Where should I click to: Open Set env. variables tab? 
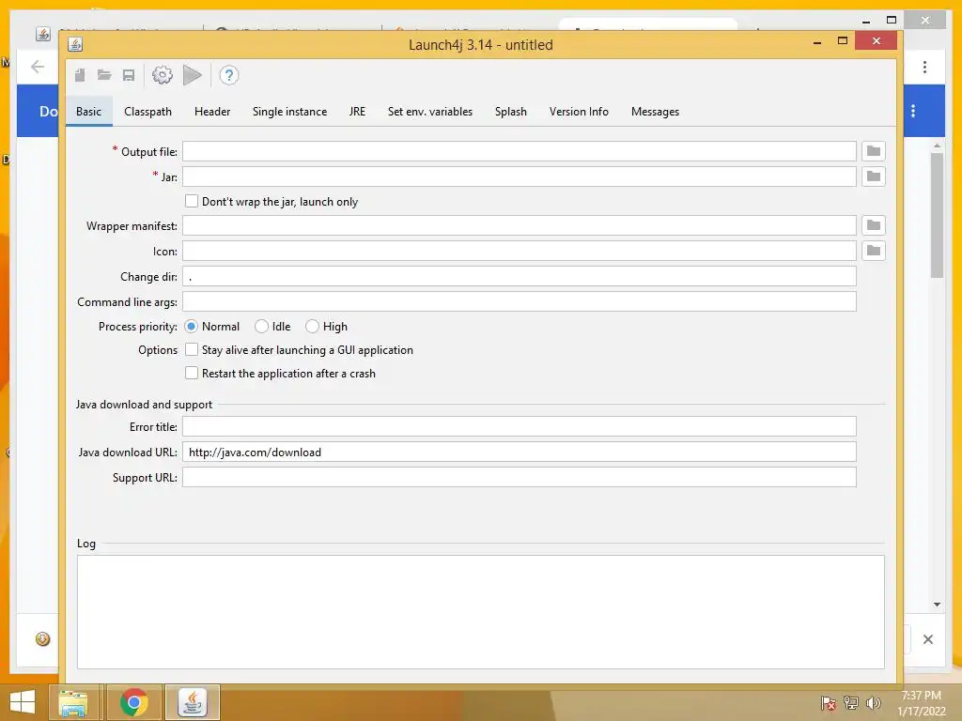tap(430, 112)
